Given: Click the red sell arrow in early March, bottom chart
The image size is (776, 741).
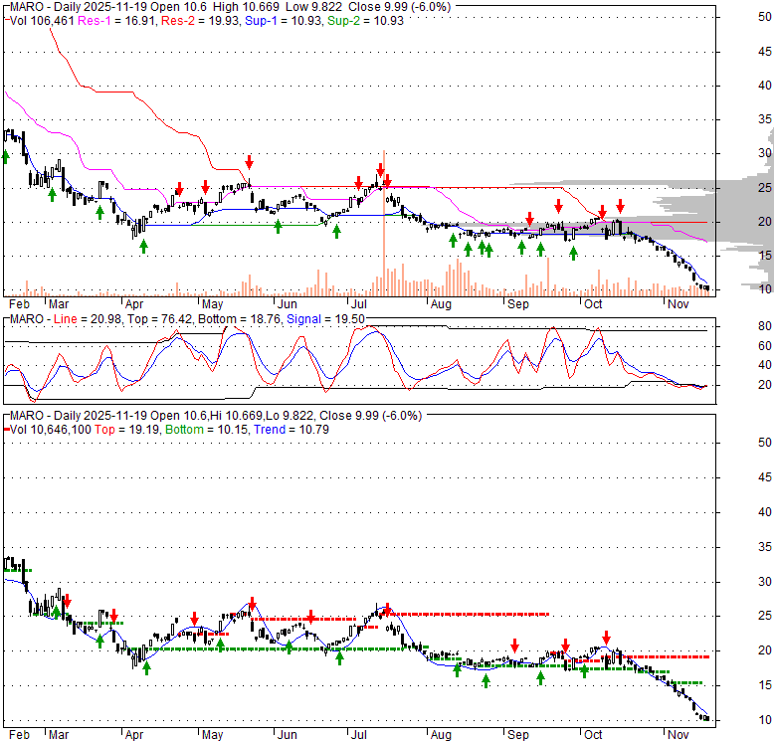Looking at the screenshot, I should click(67, 601).
